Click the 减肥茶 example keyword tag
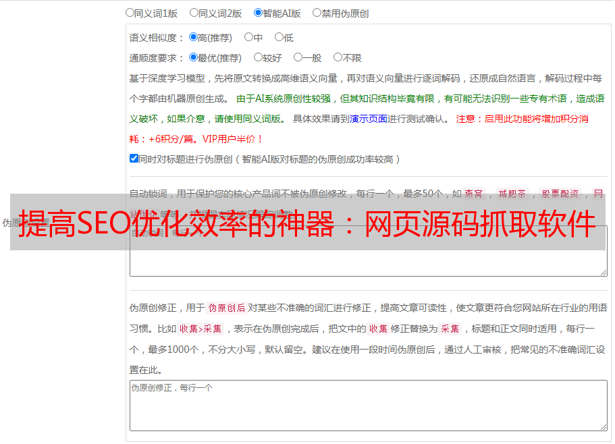 [x=512, y=194]
